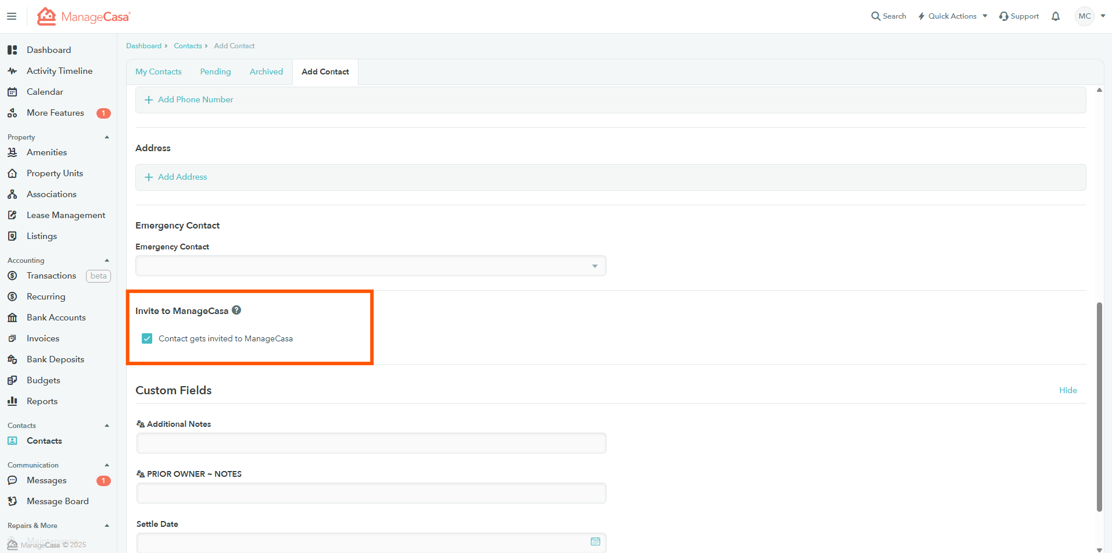Expand the user account menu arrow
Screen dimensions: 1112x553
point(1103,16)
